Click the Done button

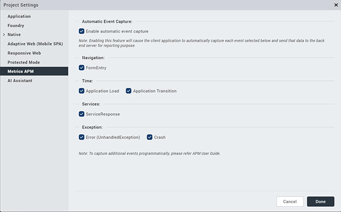(320, 201)
